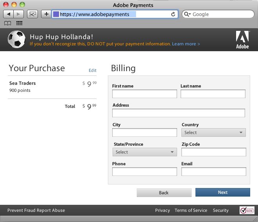Image resolution: width=258 pixels, height=222 pixels.
Task: Open the bookmarks book icon
Action: click(x=7, y=23)
